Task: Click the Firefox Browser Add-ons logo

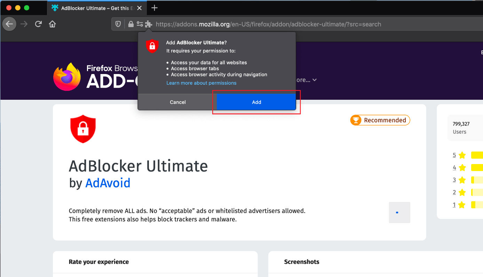Action: pos(96,76)
